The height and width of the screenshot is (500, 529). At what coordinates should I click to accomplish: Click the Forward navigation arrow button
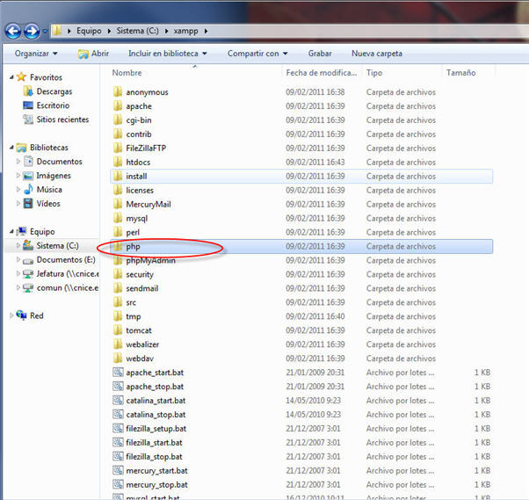point(32,32)
